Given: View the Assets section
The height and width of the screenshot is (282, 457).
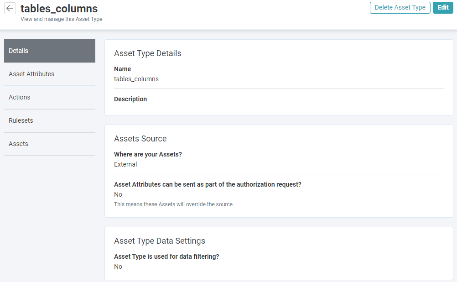Looking at the screenshot, I should [18, 143].
